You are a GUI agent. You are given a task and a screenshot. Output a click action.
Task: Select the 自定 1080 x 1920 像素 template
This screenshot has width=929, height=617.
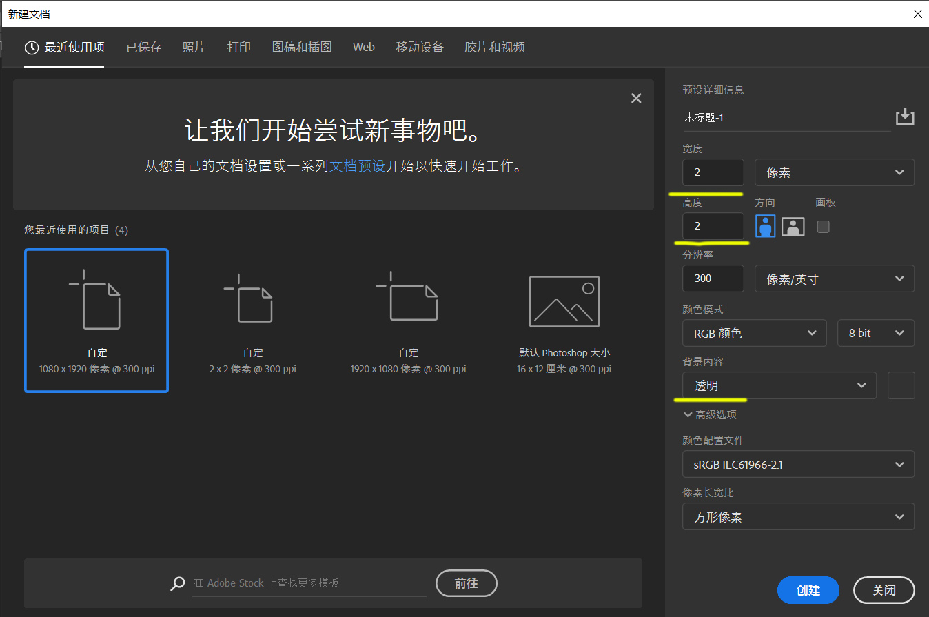[96, 321]
